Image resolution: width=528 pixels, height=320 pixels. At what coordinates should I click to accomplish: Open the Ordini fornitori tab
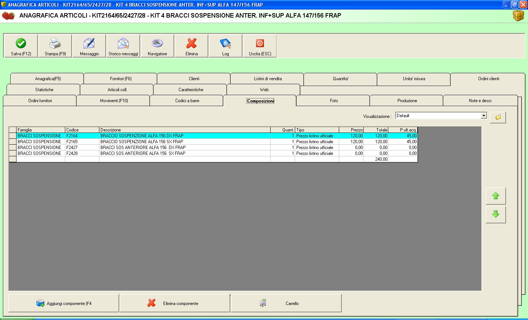(40, 101)
